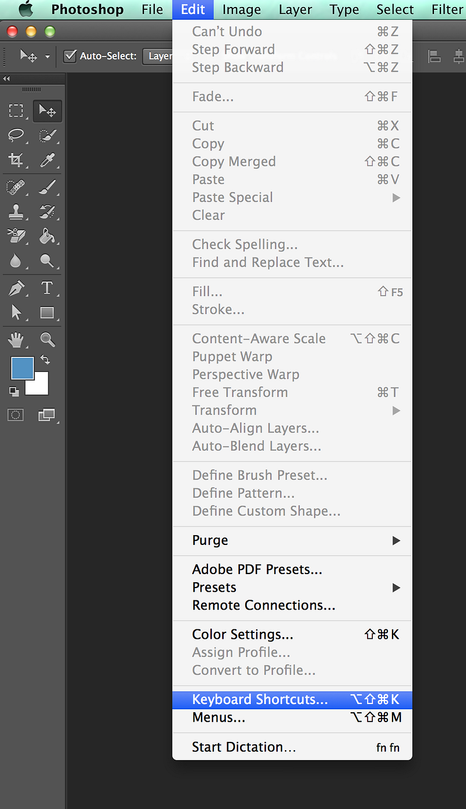Toggle the Auto-Select checkbox

tap(70, 56)
